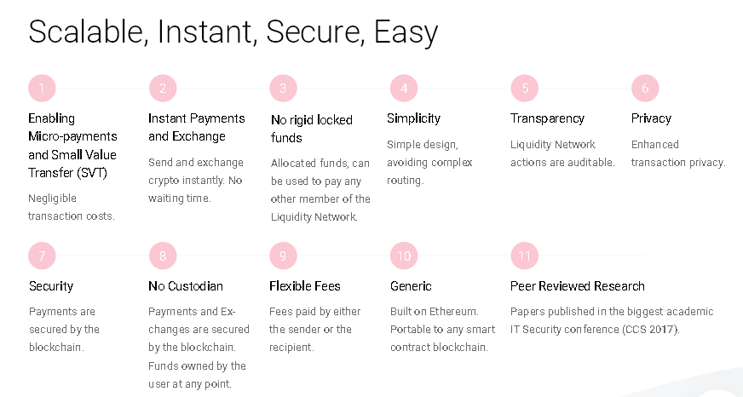The height and width of the screenshot is (397, 743).
Task: Click the number 5 circle above Transparency
Action: click(x=525, y=88)
